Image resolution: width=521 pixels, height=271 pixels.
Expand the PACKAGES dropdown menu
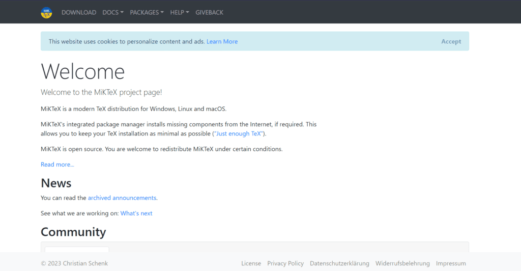click(147, 12)
